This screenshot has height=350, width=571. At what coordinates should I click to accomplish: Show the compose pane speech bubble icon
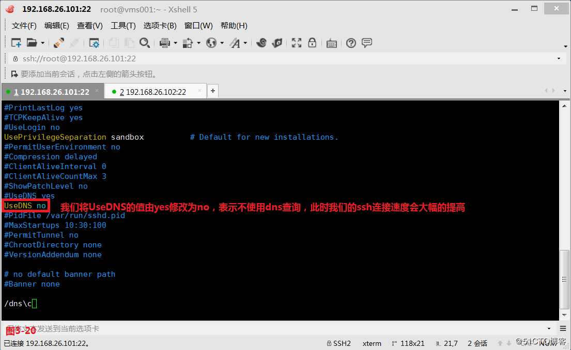tap(367, 43)
